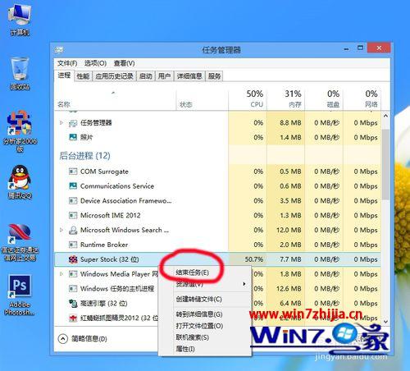This screenshot has width=410, height=371.
Task: Expand the 任务管理器 process row
Action: pyautogui.click(x=61, y=123)
